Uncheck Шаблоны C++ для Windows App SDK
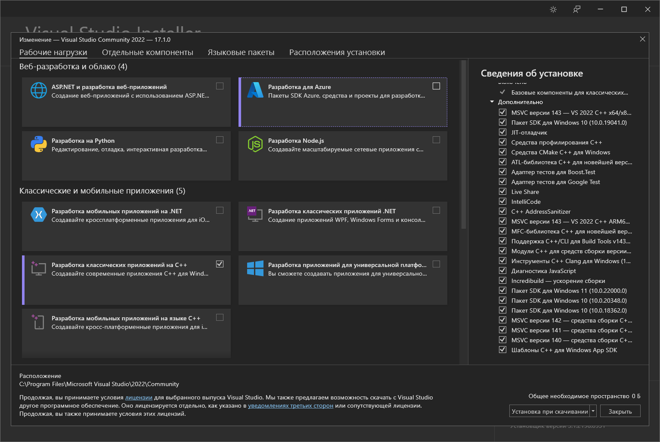The width and height of the screenshot is (660, 442). click(x=502, y=350)
